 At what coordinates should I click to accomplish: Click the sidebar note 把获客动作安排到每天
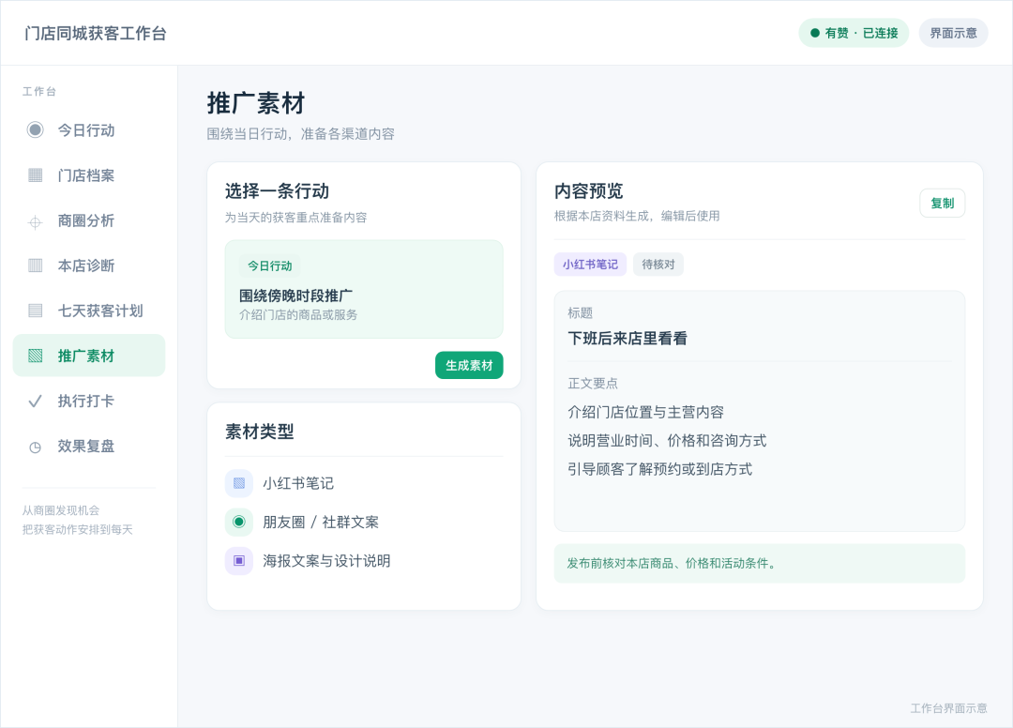coord(78,530)
